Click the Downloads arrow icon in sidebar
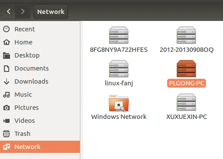 [7, 81]
